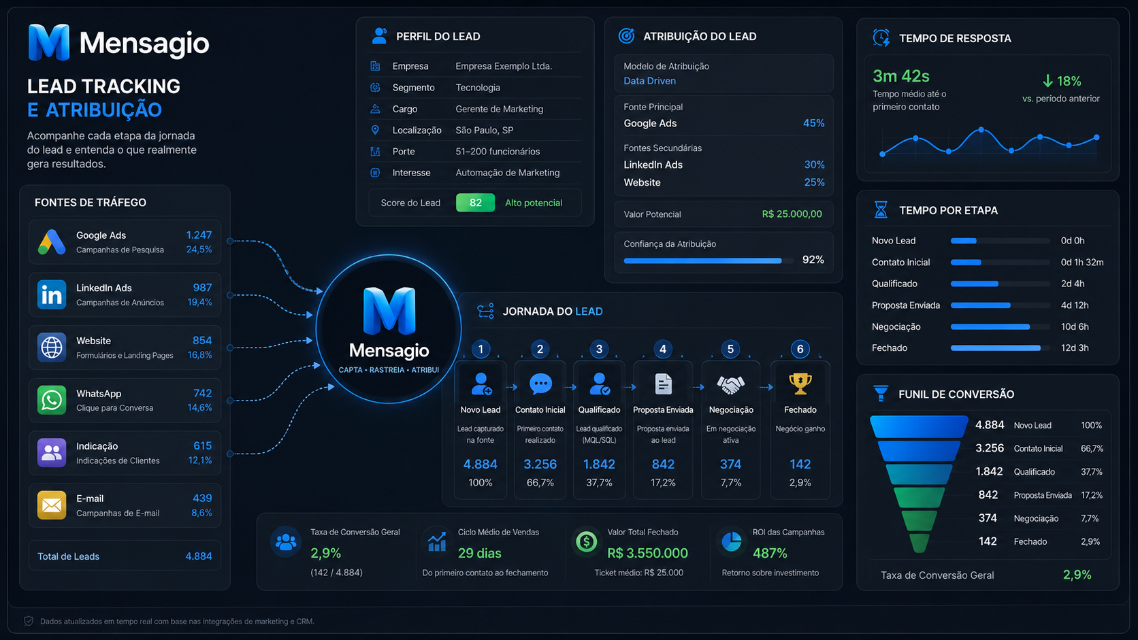Click the Tempo por Etapa hourglass icon

click(881, 210)
